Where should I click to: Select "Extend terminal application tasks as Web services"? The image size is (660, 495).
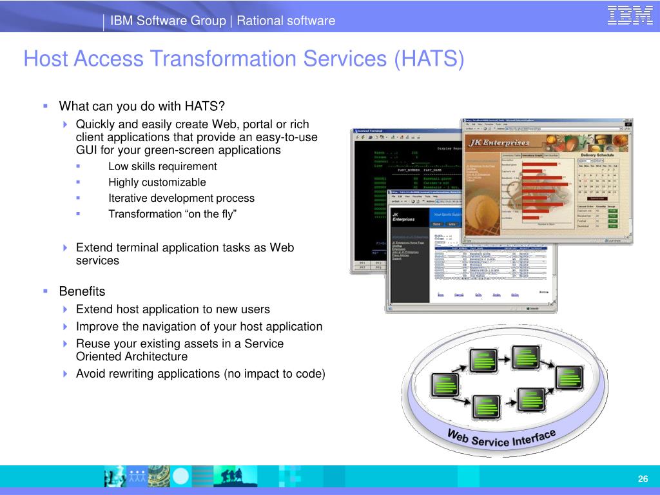pyautogui.click(x=185, y=254)
